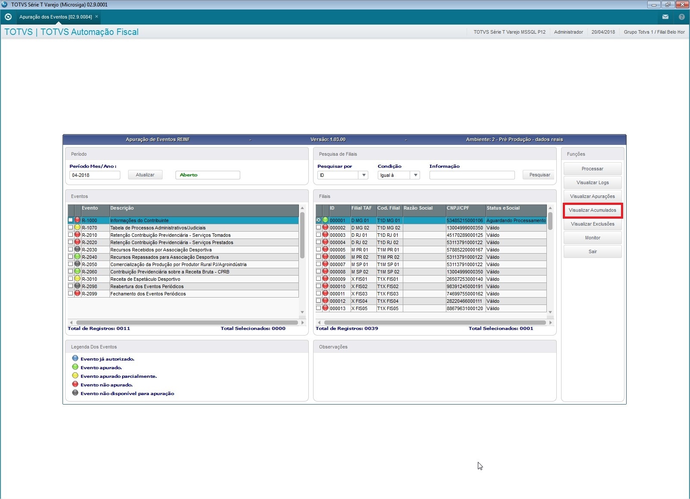Click the red status icon for filial 000002
The height and width of the screenshot is (499, 690).
point(326,227)
